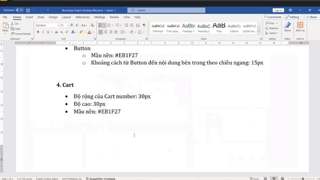Apply the Heading 2 style

(203, 28)
